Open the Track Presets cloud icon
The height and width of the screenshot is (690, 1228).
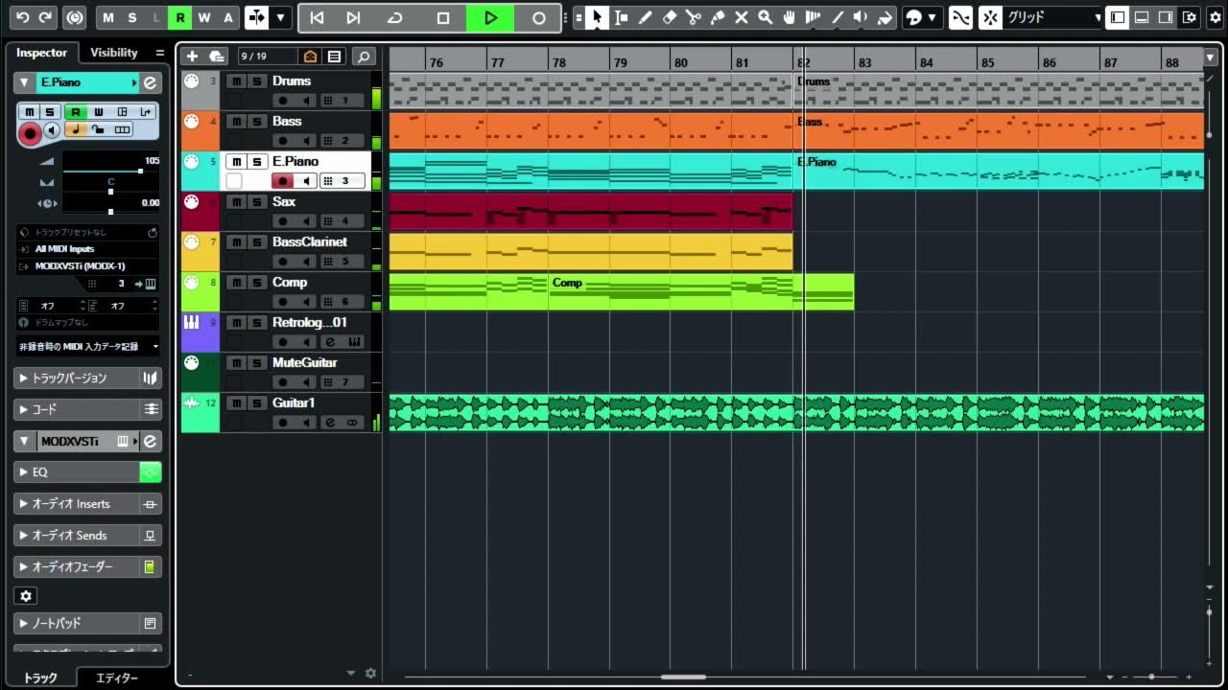(217, 57)
